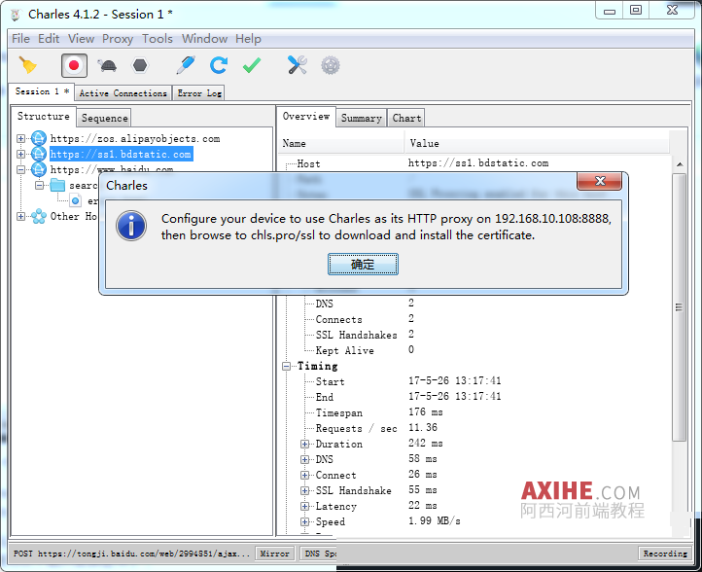Collapse the Timing section
702x572 pixels.
[x=287, y=367]
